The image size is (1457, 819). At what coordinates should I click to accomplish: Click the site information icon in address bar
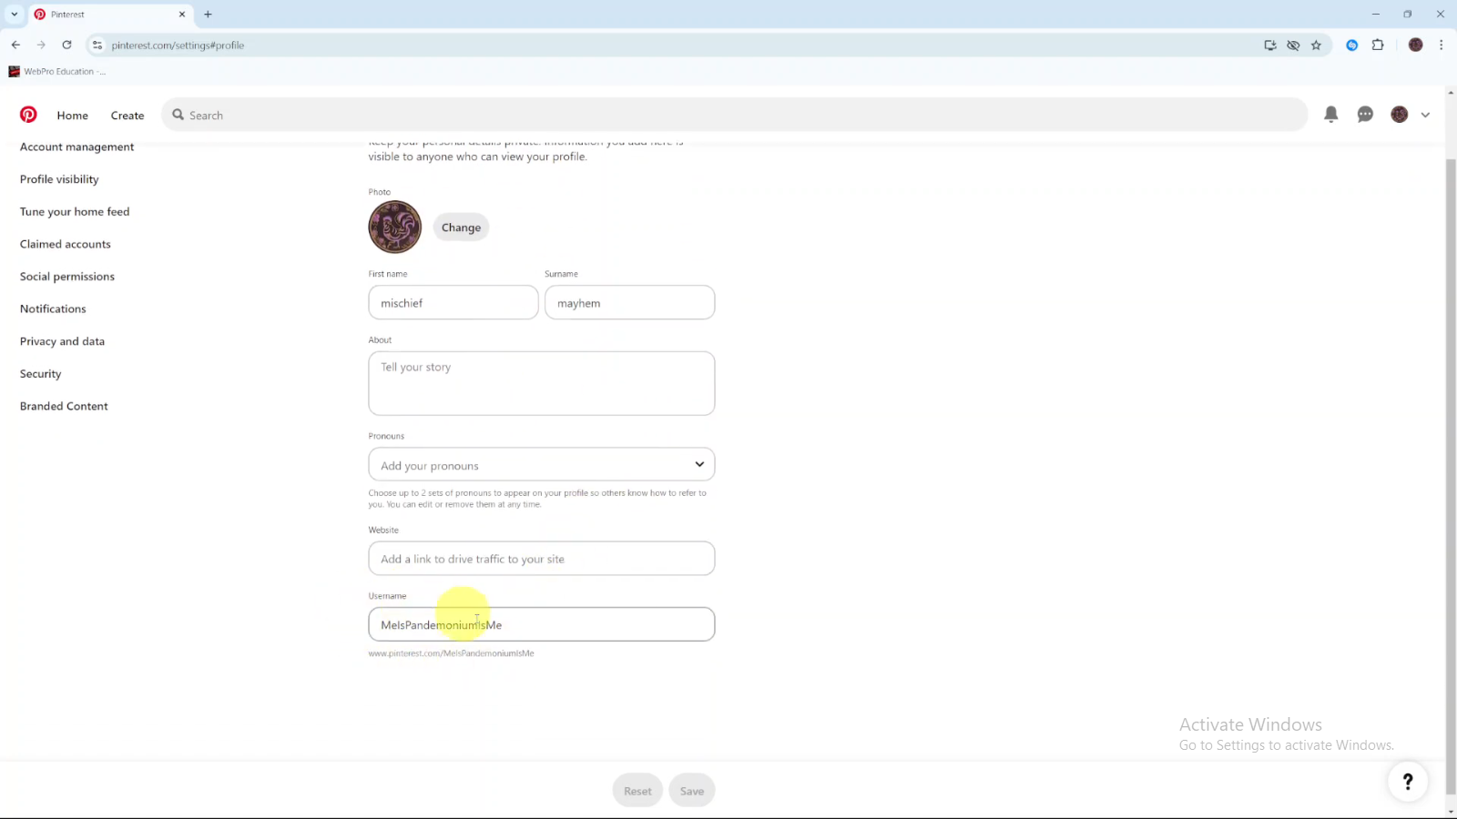(97, 45)
